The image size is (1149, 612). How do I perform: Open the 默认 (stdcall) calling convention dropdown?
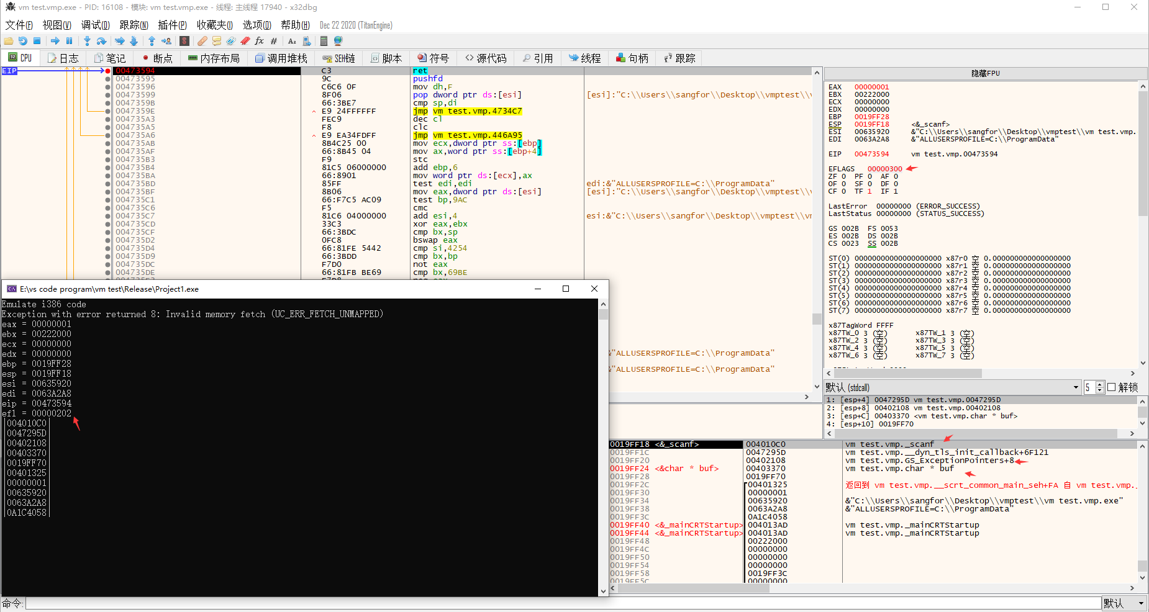(x=953, y=387)
